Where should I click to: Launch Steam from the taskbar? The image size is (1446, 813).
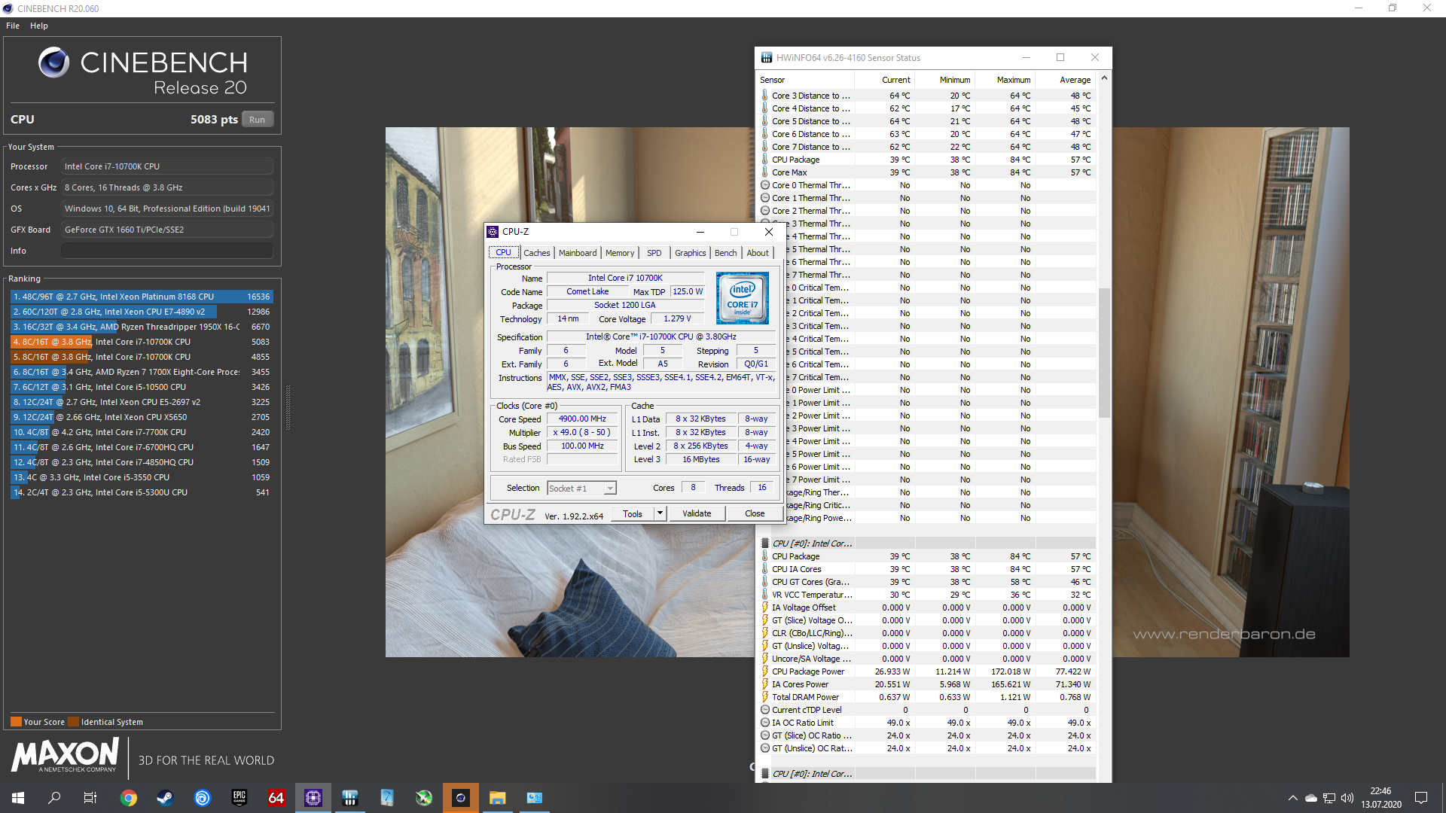[x=165, y=798]
